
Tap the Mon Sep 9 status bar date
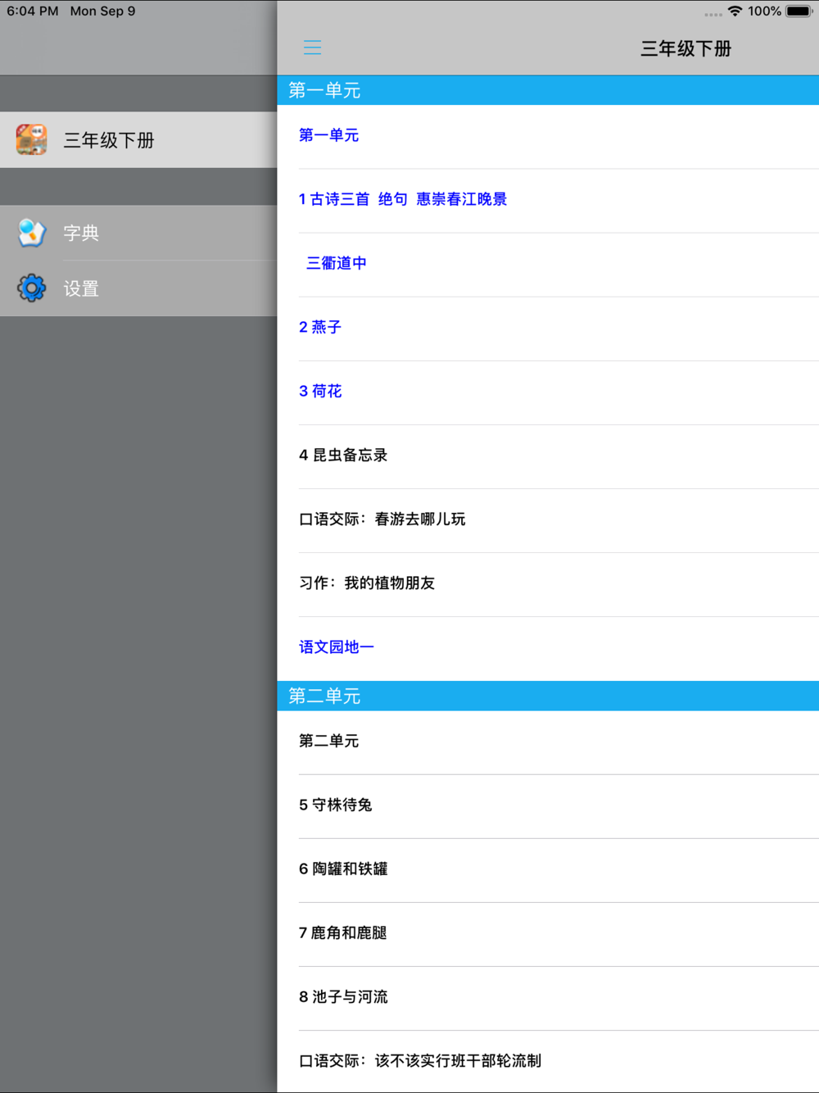coord(102,11)
